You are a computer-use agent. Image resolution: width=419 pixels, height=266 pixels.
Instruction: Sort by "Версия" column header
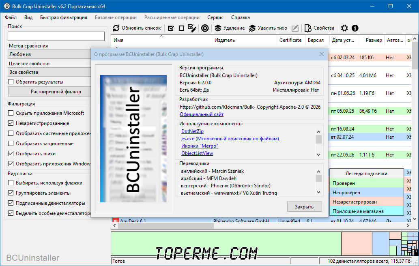[x=316, y=40]
